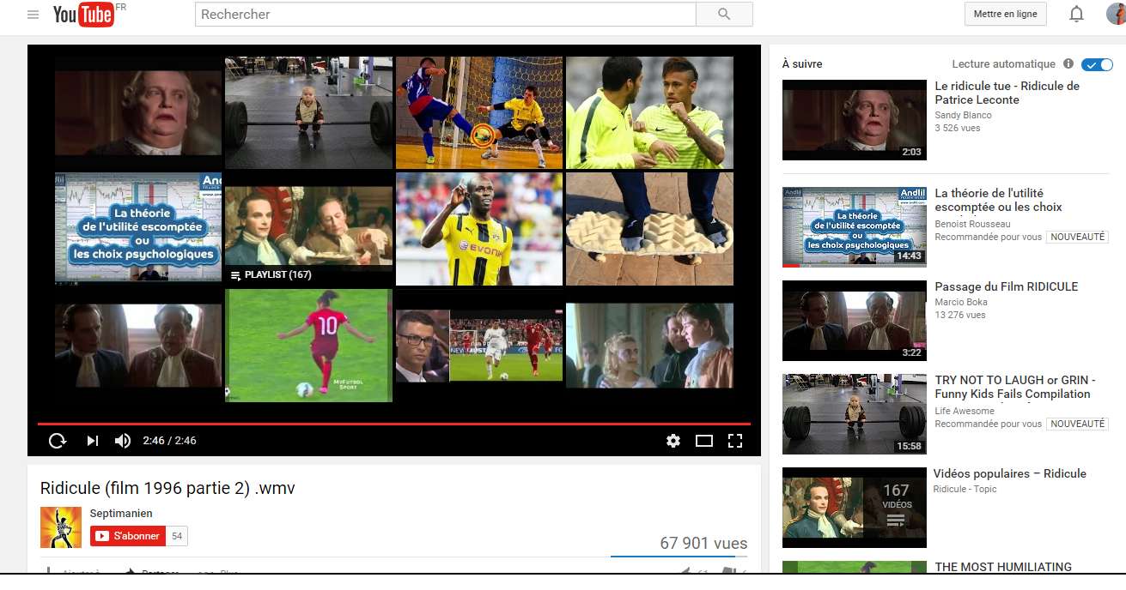Click subscriber count 54
This screenshot has width=1126, height=590.
177,536
